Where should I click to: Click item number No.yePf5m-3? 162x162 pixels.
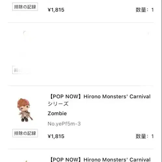pyautogui.click(x=64, y=124)
